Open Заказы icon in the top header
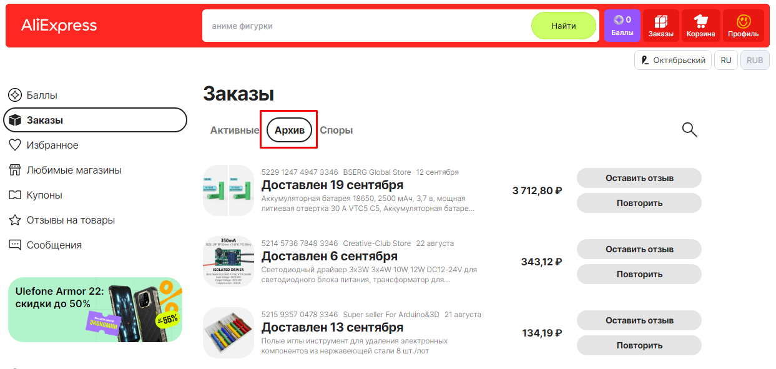This screenshot has width=776, height=369. click(x=661, y=26)
